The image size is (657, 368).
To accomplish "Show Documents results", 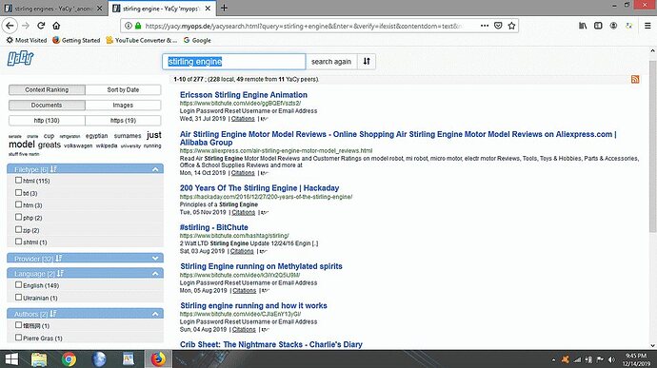I will click(47, 106).
